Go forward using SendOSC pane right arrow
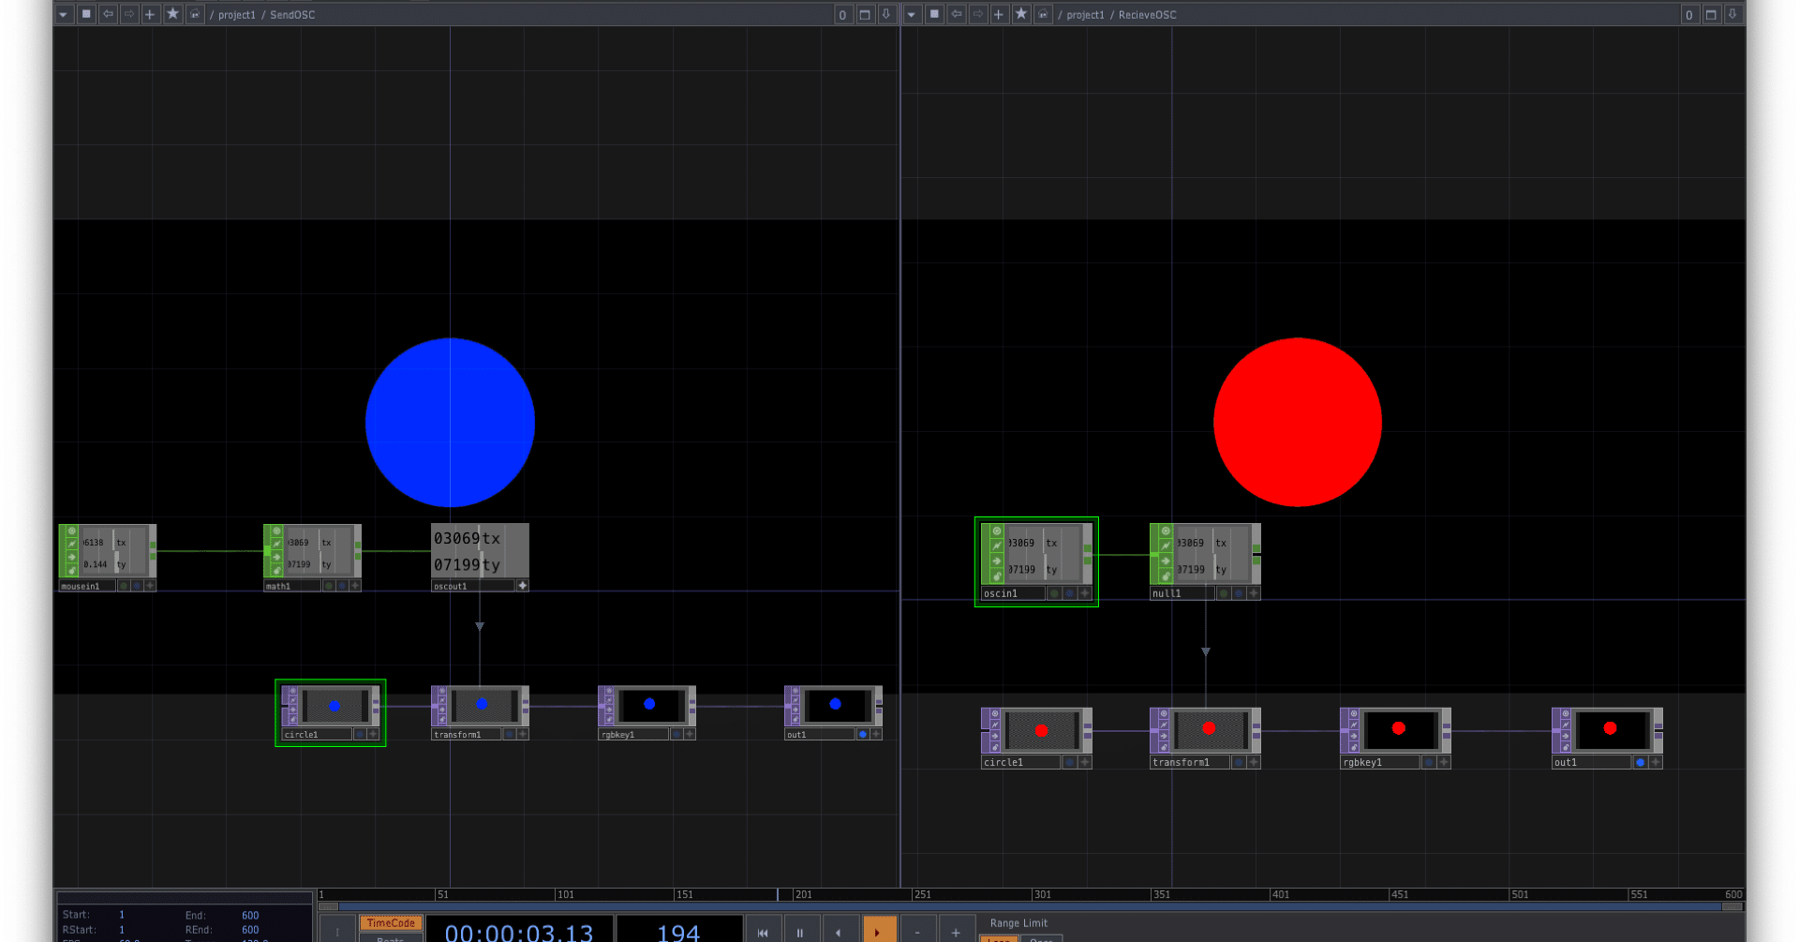This screenshot has height=942, width=1799. [129, 14]
